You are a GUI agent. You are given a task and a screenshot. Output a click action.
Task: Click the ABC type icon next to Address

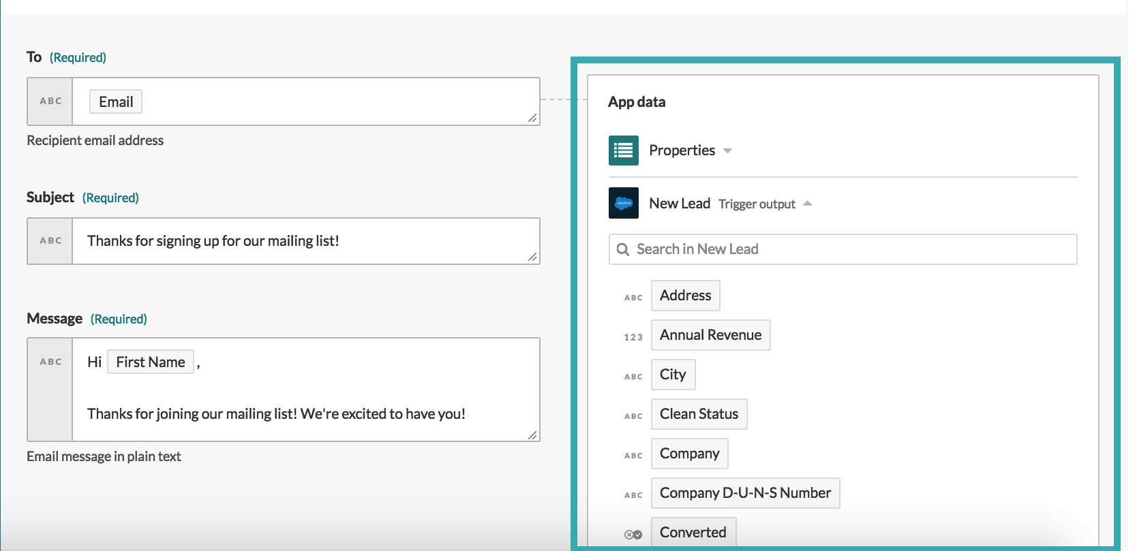coord(633,298)
